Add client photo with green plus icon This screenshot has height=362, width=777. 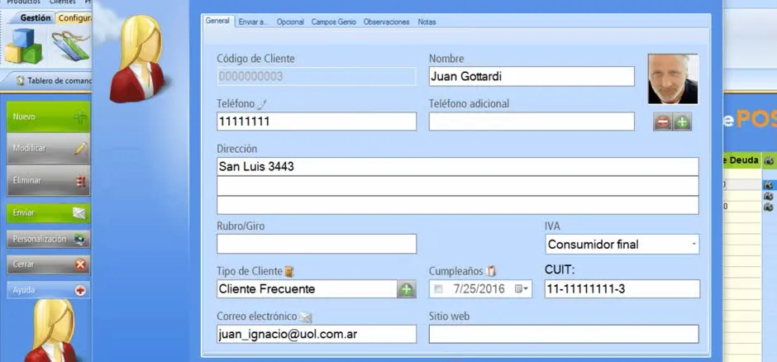point(682,121)
